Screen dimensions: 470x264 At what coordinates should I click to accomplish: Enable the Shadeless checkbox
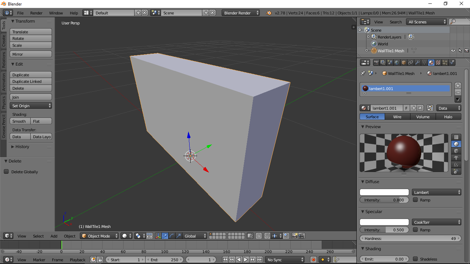[x=415, y=259]
